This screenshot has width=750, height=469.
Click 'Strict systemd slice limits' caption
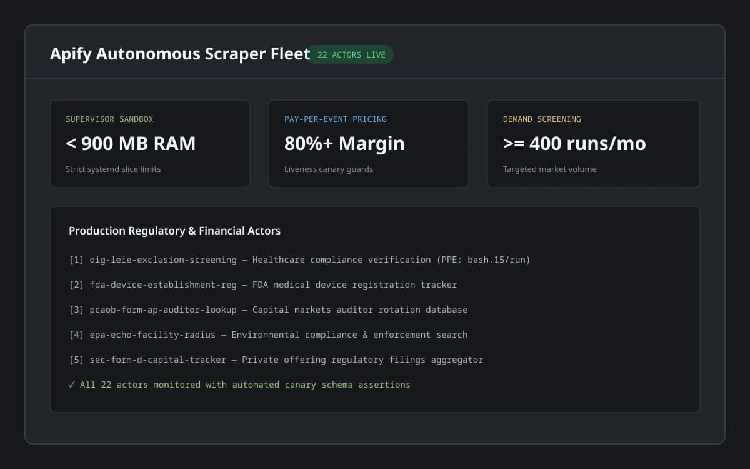point(113,169)
